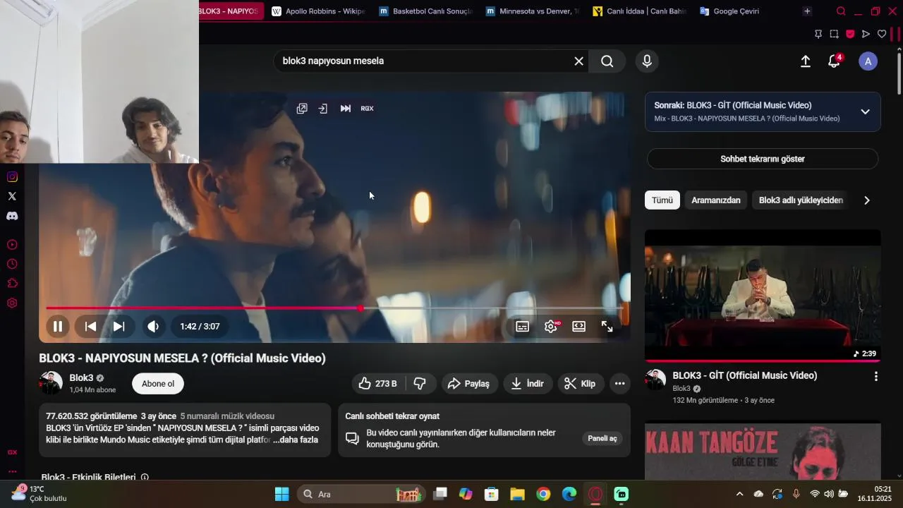Viewport: 903px width, 508px height.
Task: Open the YouTube upload/create icon
Action: pyautogui.click(x=806, y=61)
